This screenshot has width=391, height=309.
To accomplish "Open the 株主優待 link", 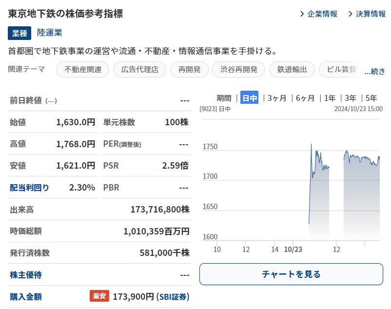I will point(26,275).
